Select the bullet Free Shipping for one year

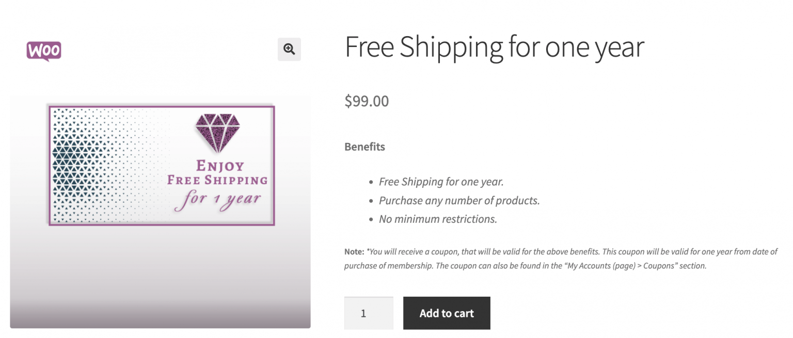click(441, 182)
